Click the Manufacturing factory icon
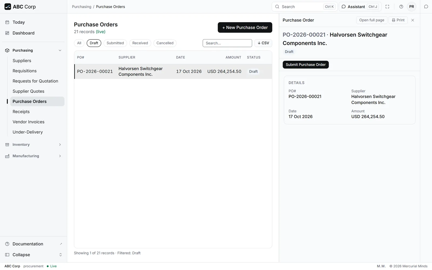Image resolution: width=432 pixels, height=270 pixels. point(7,156)
